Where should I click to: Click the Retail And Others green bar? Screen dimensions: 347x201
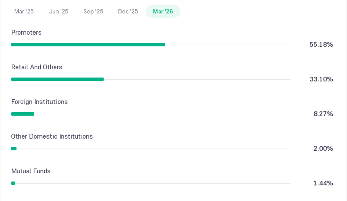58,79
